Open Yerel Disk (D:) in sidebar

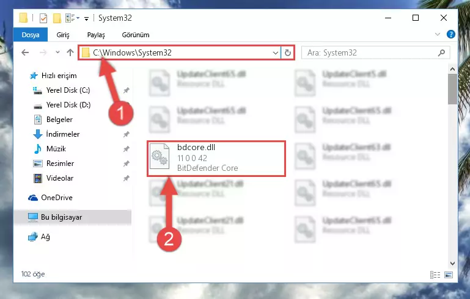pos(68,105)
